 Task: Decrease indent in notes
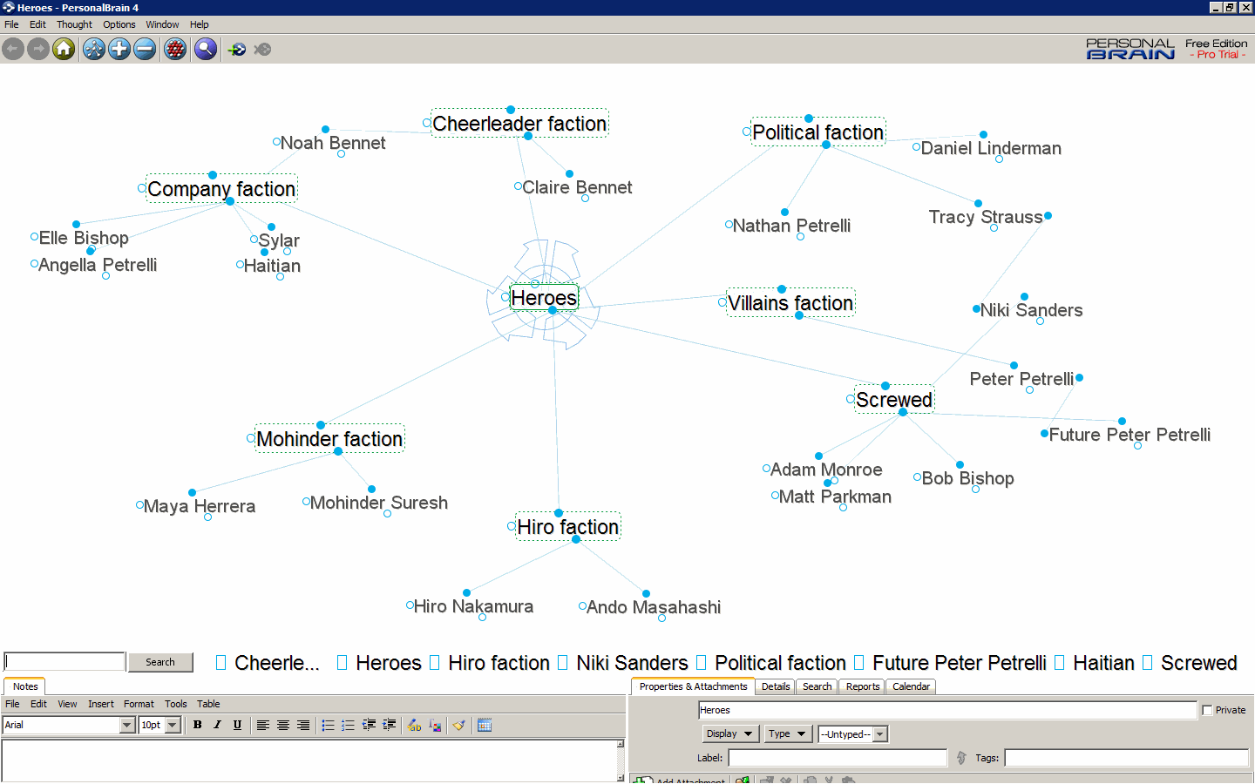coord(369,725)
